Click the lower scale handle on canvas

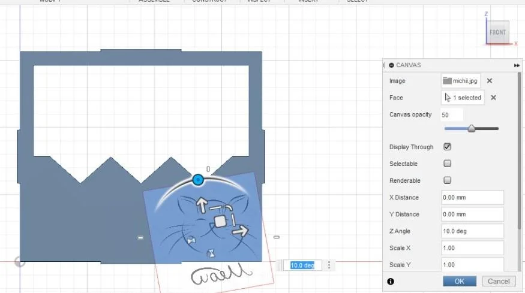[211, 253]
